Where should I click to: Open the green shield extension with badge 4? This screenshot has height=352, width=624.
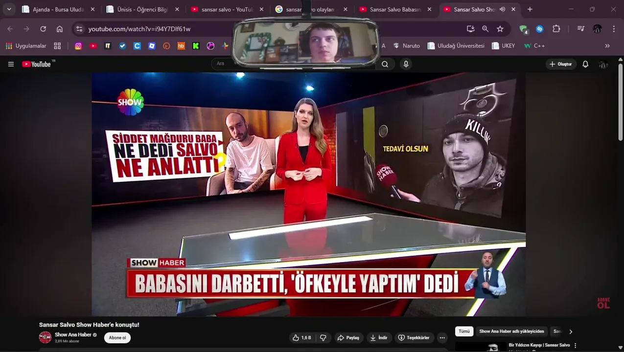click(524, 29)
